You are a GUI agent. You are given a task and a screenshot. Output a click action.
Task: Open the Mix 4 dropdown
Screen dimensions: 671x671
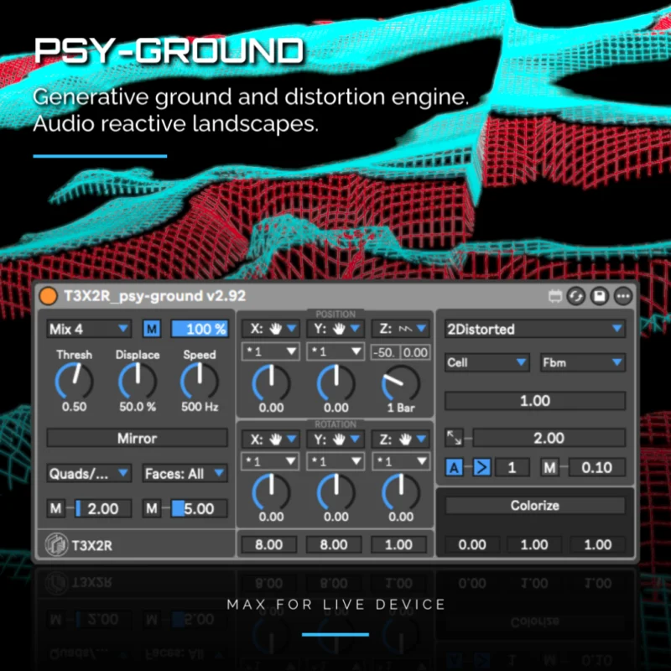[89, 329]
